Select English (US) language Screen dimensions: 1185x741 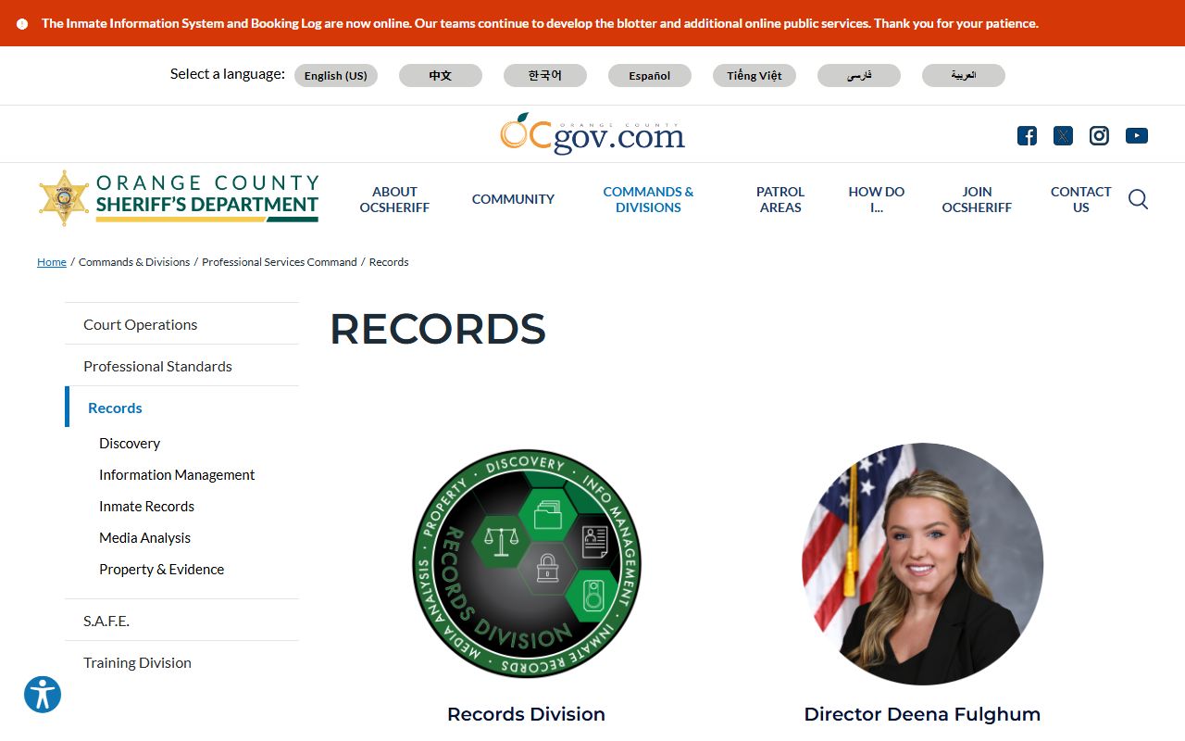pos(336,76)
